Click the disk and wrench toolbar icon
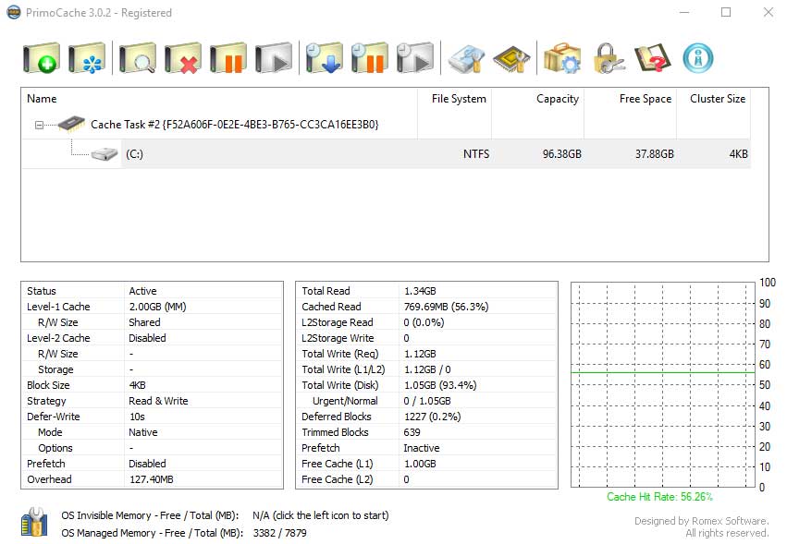The image size is (787, 544). pos(466,58)
